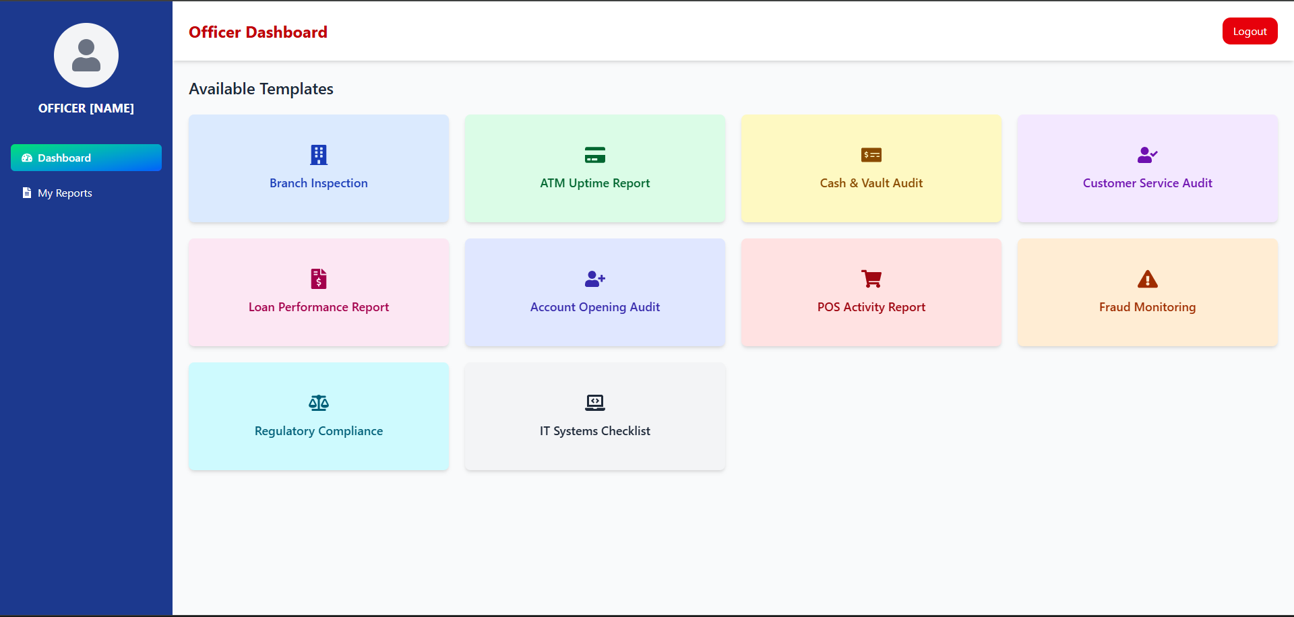The width and height of the screenshot is (1294, 617).
Task: Click the POS Activity shopping cart icon
Action: (871, 279)
